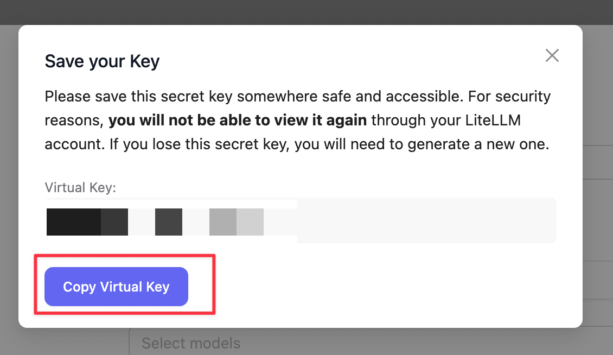Dismiss the key modal via the X

click(x=552, y=55)
